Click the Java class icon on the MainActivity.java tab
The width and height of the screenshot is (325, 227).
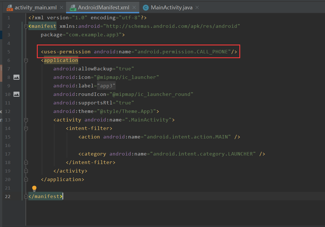point(145,8)
